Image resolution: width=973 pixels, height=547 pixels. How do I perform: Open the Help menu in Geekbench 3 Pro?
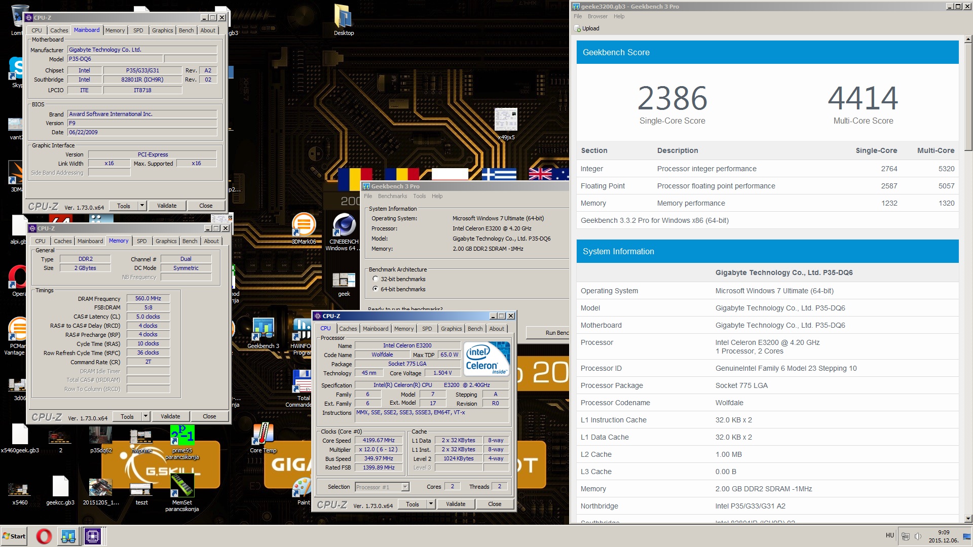[x=437, y=196]
